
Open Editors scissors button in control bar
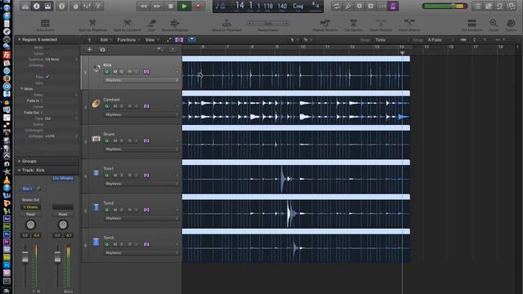(x=98, y=6)
